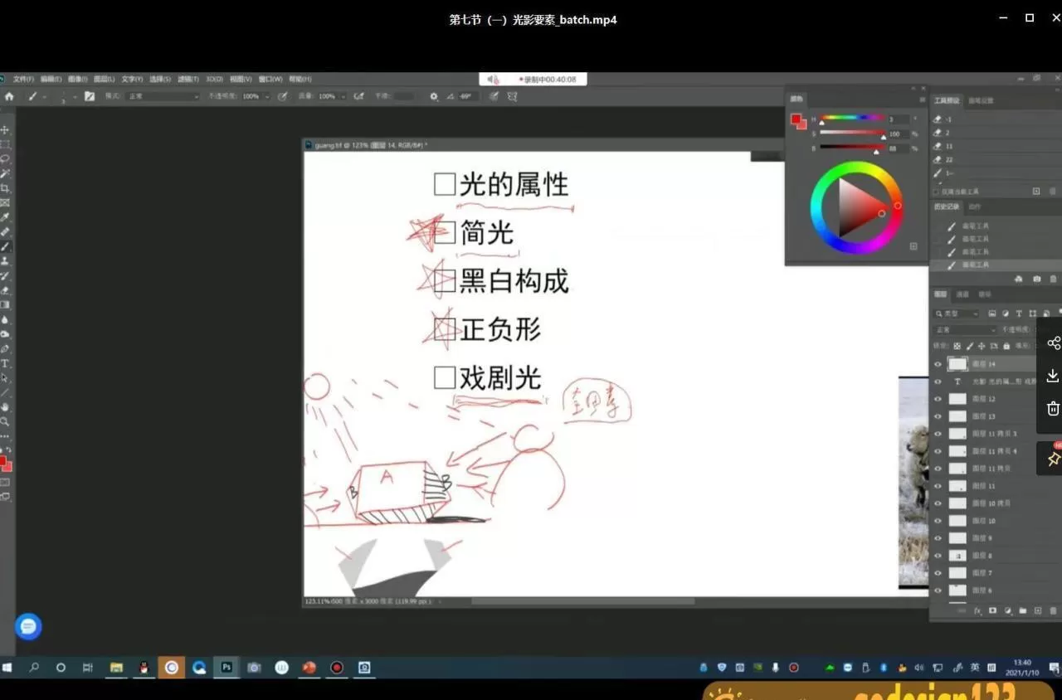Open the 滤镜 Filter menu
Screen dimensions: 1062x700
pyautogui.click(x=188, y=79)
